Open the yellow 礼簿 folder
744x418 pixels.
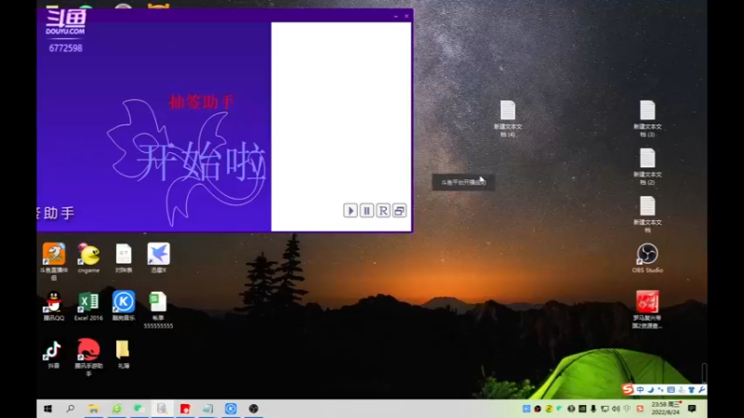click(x=124, y=354)
